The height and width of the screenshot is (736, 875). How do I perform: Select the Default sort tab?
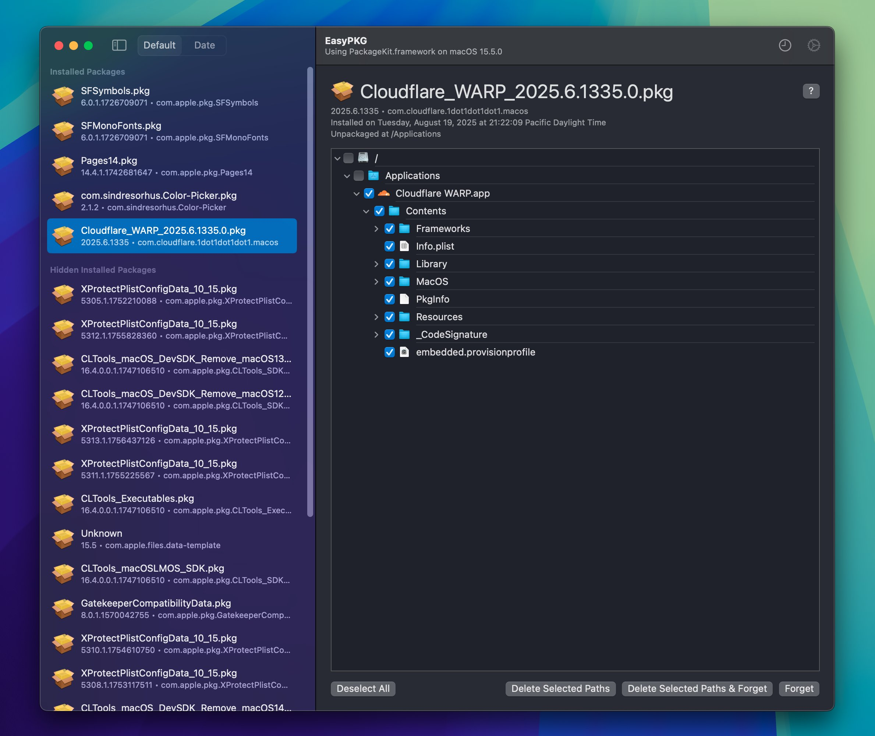(159, 45)
